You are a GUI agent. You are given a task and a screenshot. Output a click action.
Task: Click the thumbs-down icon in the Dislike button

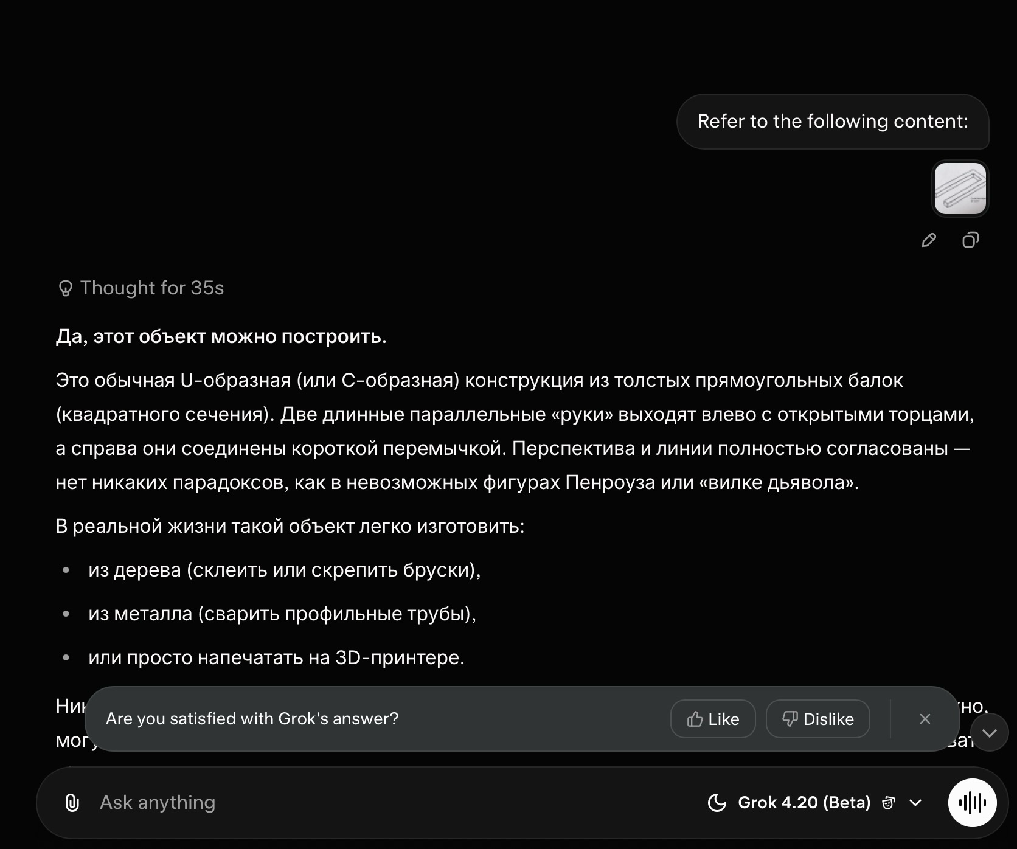(x=790, y=719)
